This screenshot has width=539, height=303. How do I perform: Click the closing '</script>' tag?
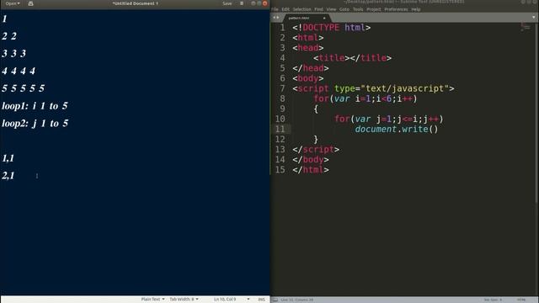(x=316, y=150)
